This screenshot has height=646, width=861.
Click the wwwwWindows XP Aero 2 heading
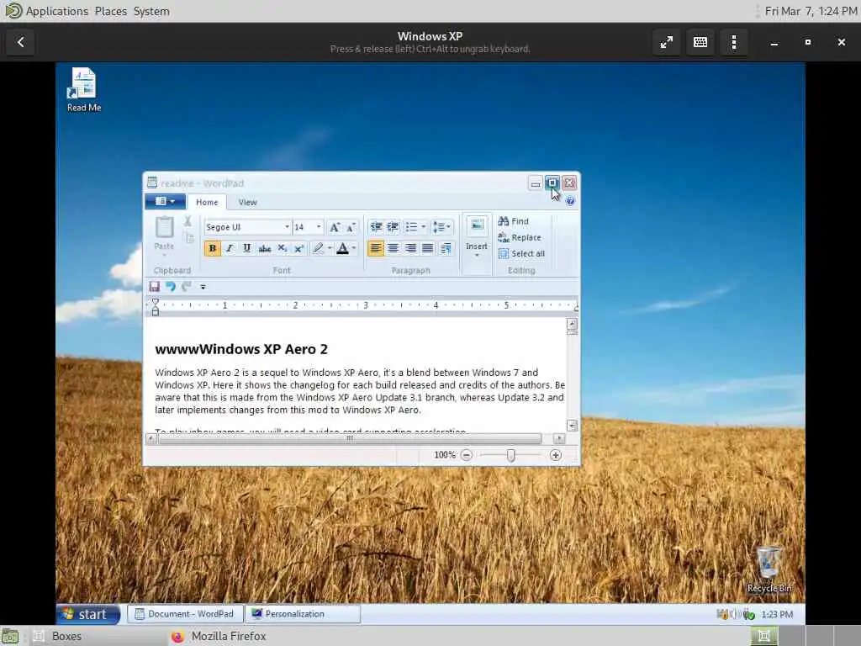click(x=241, y=349)
